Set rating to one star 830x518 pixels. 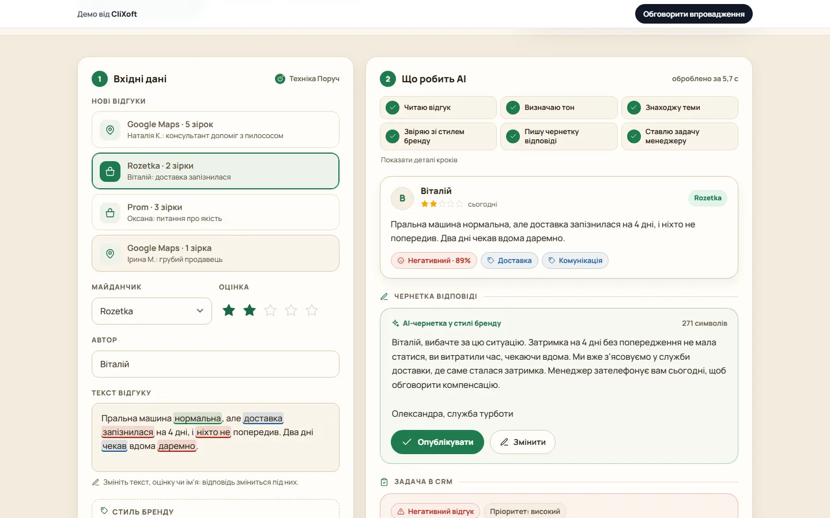(229, 311)
